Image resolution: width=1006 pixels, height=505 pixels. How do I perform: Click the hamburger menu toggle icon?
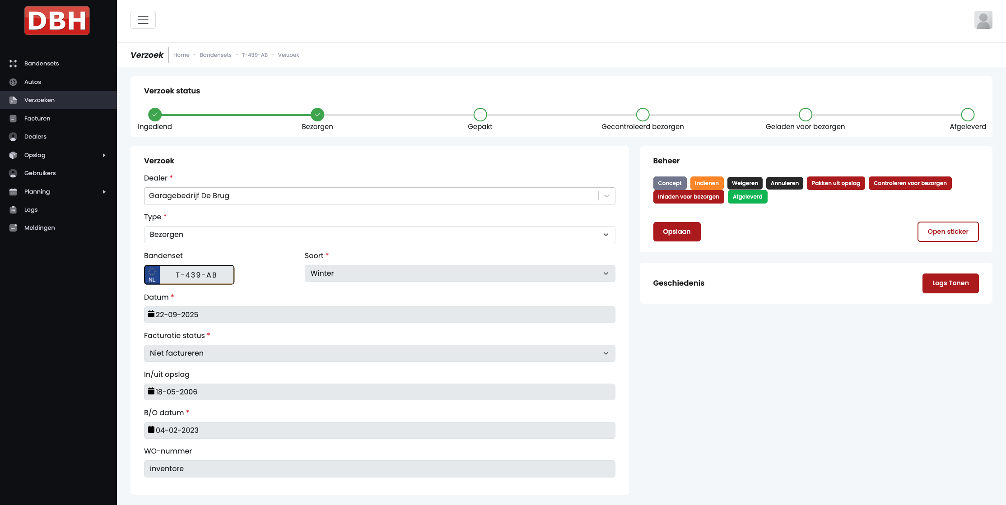click(143, 20)
